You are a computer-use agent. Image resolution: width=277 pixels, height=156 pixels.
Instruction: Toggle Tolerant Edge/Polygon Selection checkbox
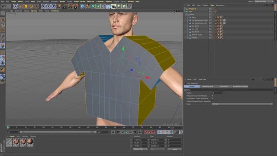point(213,101)
